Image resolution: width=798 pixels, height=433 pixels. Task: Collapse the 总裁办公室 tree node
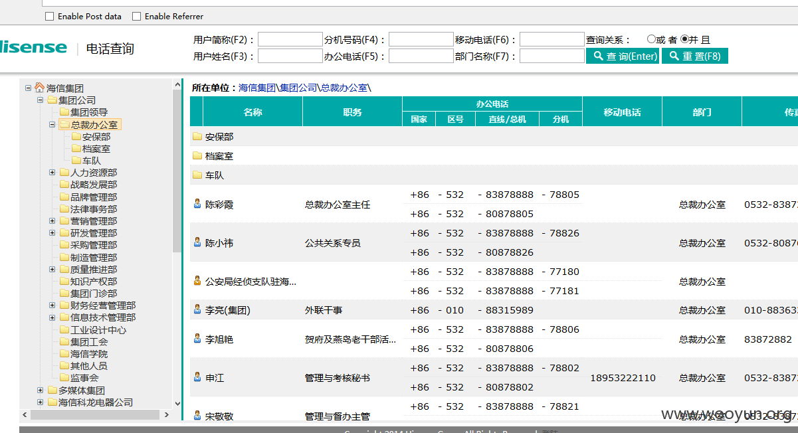tap(52, 124)
